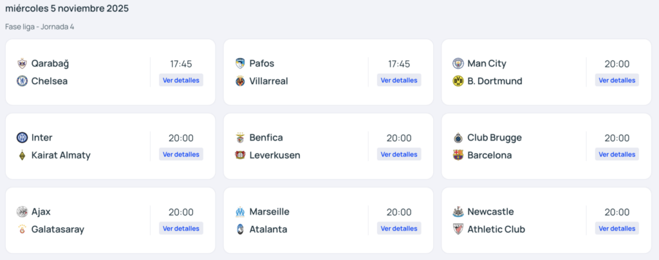
Task: Click the Man City club crest
Action: [458, 64]
